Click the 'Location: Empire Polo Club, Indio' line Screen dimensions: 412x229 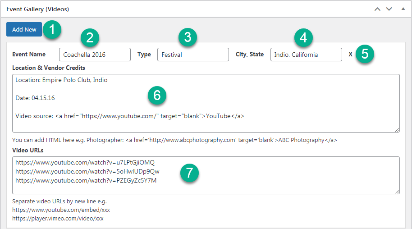[61, 80]
